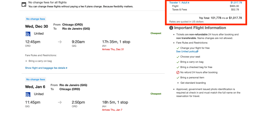
Task: Click the "Cheapest" label on the Rio to Chicago flight
Action: coord(156,94)
